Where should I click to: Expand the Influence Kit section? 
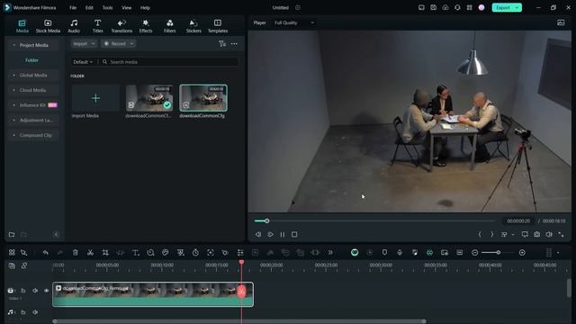tap(33, 105)
